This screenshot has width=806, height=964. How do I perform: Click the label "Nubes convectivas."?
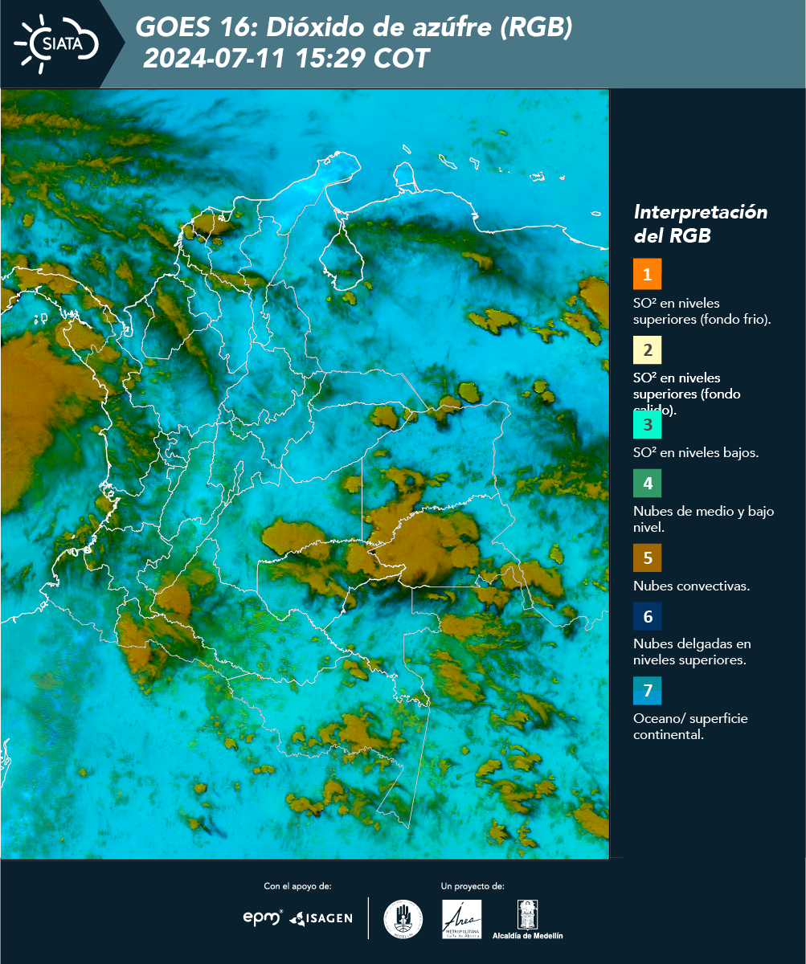[x=692, y=586]
